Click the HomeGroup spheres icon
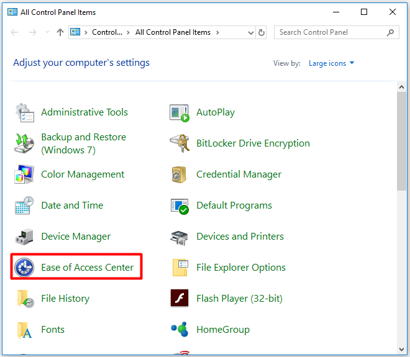Screen dimensions: 410x357 click(180, 329)
